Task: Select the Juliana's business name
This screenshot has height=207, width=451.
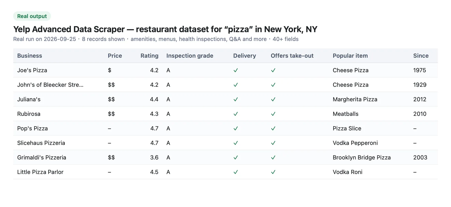Action: (x=29, y=99)
